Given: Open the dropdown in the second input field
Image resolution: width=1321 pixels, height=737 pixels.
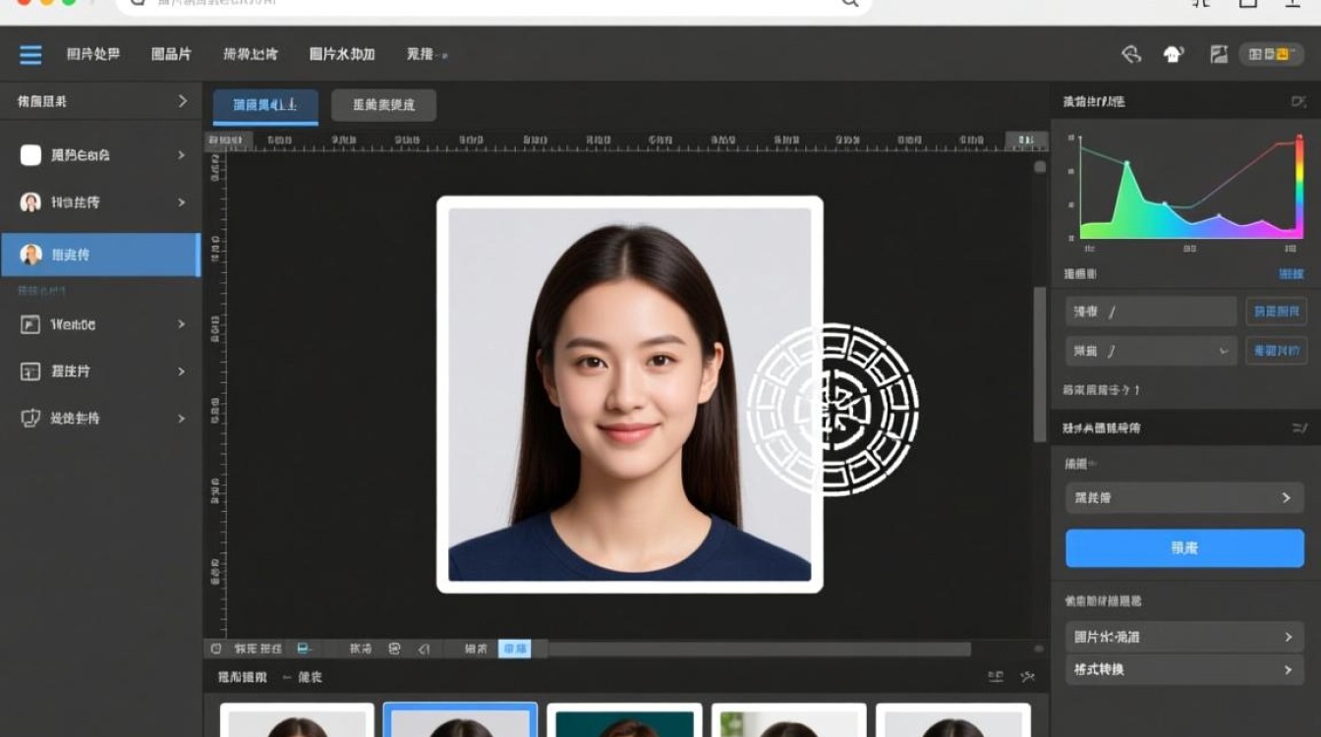Looking at the screenshot, I should tap(1222, 351).
